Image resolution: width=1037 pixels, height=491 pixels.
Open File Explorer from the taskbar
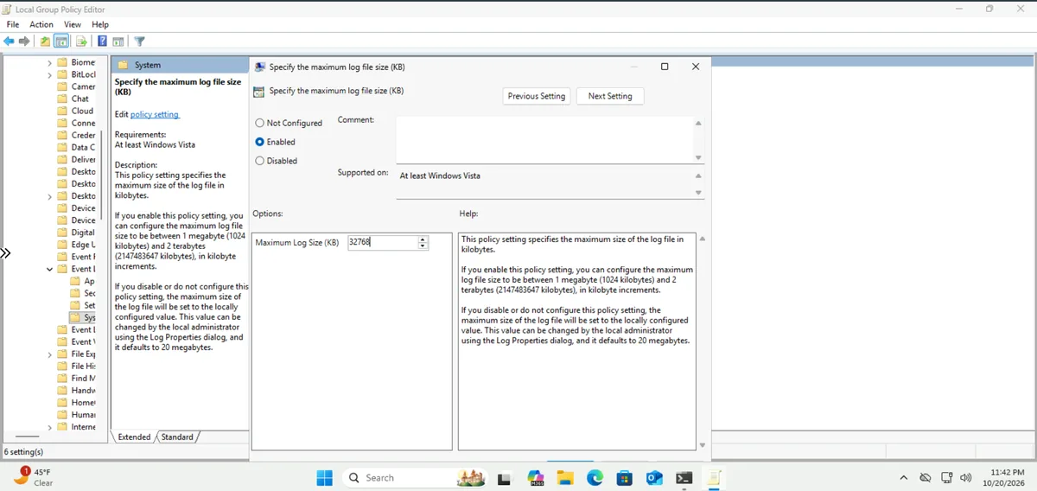[x=565, y=477]
